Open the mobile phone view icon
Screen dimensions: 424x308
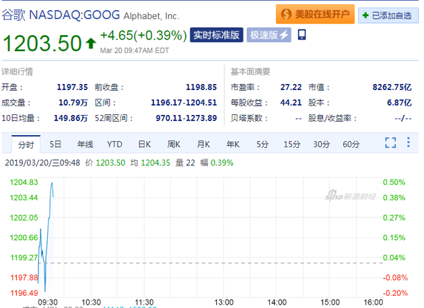[x=302, y=35]
